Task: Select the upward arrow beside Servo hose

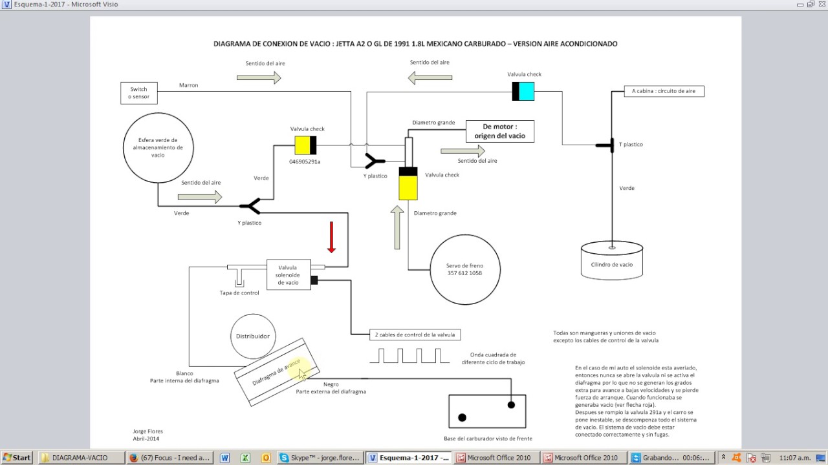Action: click(x=397, y=227)
